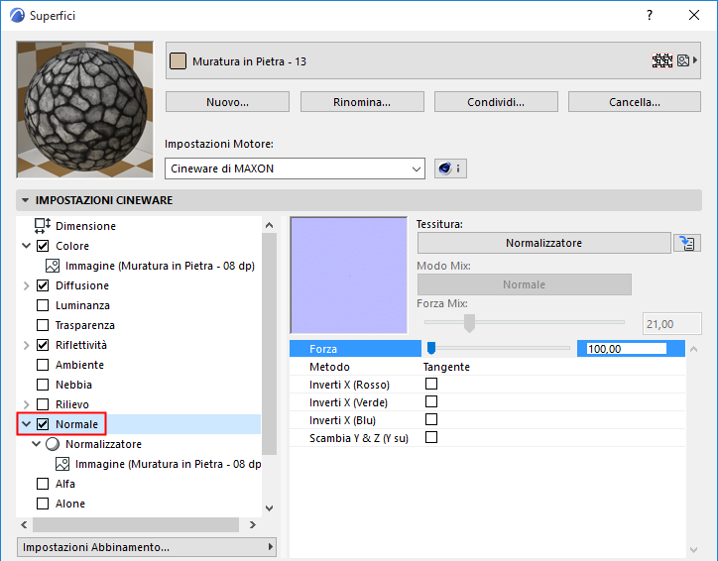Click the Normale mix mode button
The height and width of the screenshot is (561, 718).
tap(525, 284)
